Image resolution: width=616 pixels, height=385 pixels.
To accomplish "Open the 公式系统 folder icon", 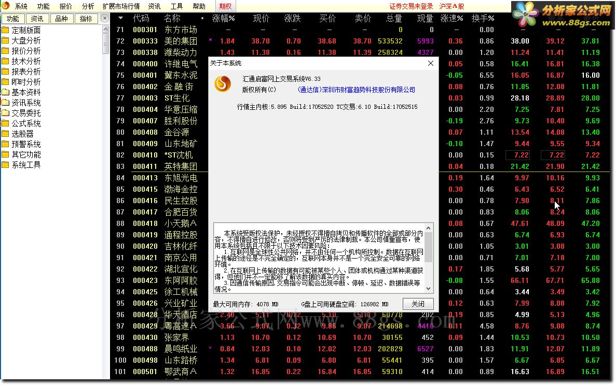I will pyautogui.click(x=5, y=123).
